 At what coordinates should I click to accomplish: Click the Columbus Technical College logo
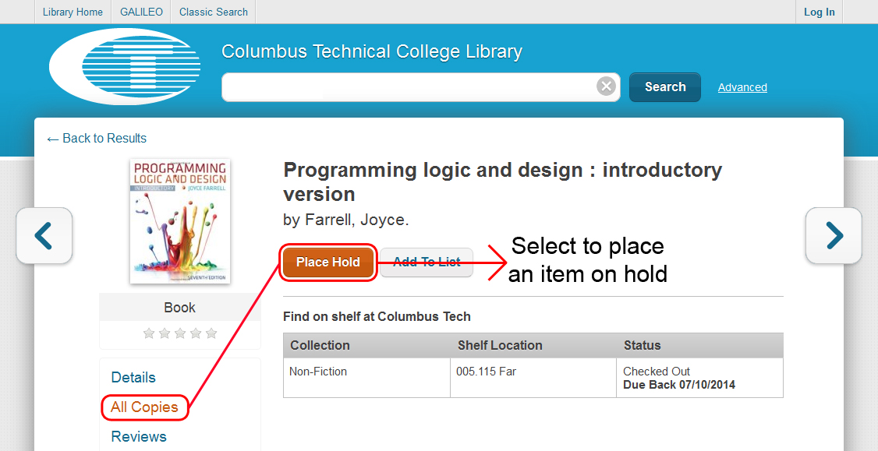click(125, 66)
